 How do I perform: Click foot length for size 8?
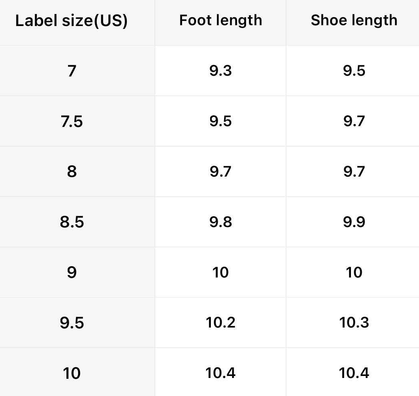click(221, 172)
